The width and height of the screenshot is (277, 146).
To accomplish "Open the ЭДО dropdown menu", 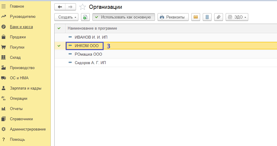I will (x=237, y=17).
